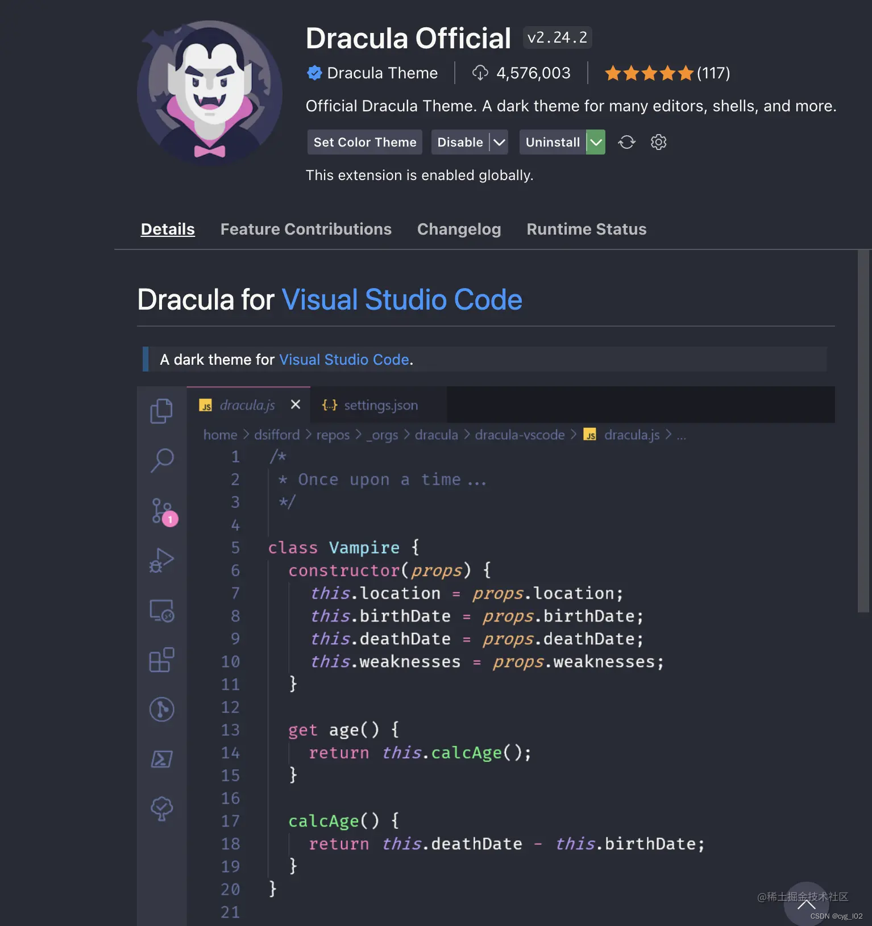This screenshot has width=872, height=926.
Task: Click the dracula.js breadcrumb segment
Action: [632, 435]
